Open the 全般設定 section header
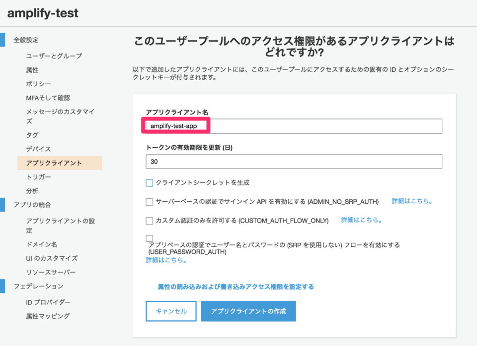This screenshot has width=477, height=346. click(26, 40)
